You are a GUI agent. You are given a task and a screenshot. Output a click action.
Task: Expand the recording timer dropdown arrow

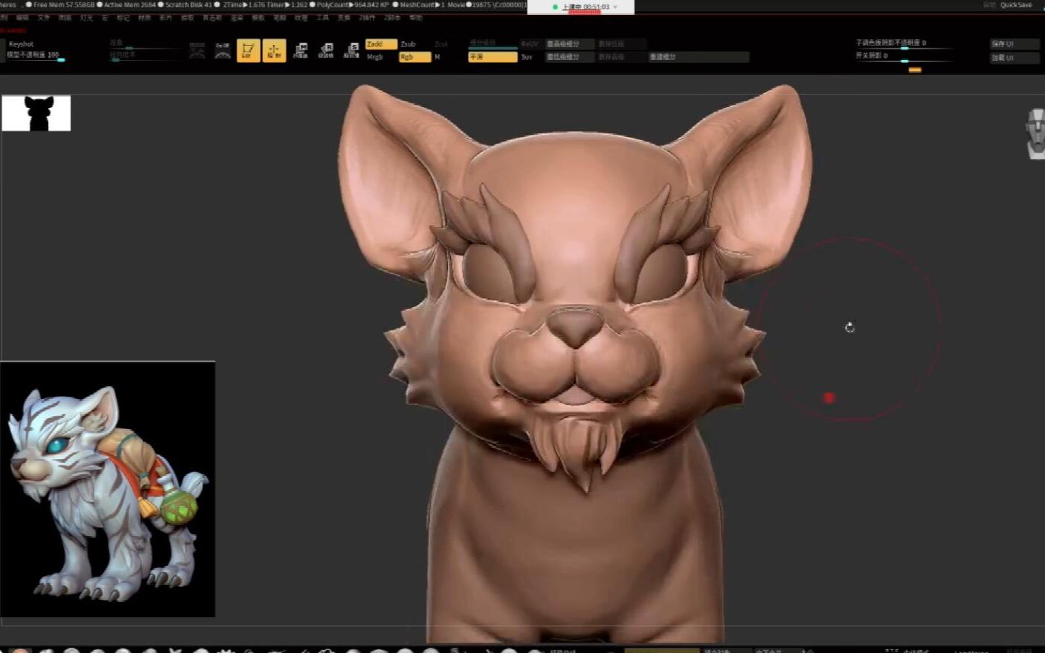616,7
